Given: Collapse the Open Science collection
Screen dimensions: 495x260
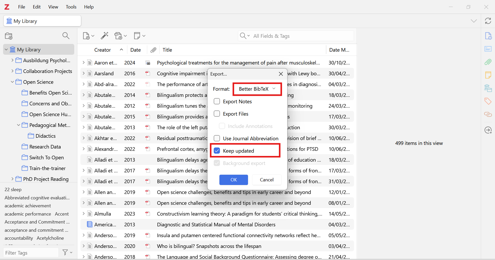Looking at the screenshot, I should [x=12, y=82].
